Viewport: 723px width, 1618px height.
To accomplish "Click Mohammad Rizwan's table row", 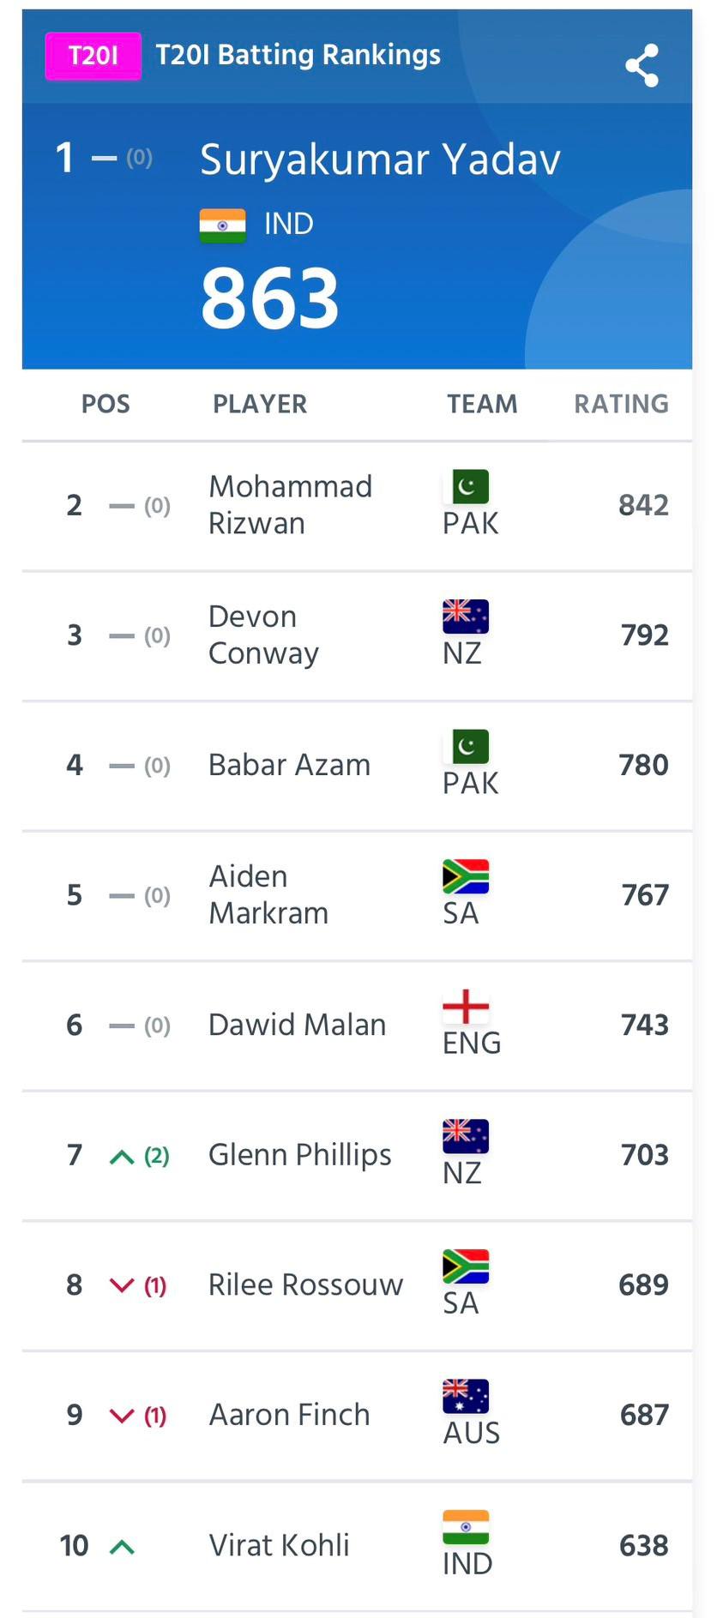I will pos(360,504).
